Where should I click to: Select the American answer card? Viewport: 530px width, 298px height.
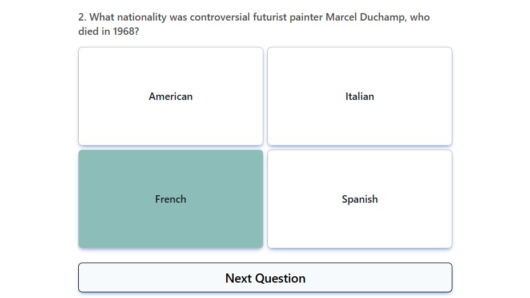point(171,96)
